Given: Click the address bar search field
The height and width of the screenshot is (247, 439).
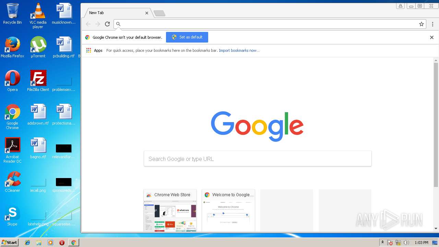Looking at the screenshot, I should (x=270, y=24).
